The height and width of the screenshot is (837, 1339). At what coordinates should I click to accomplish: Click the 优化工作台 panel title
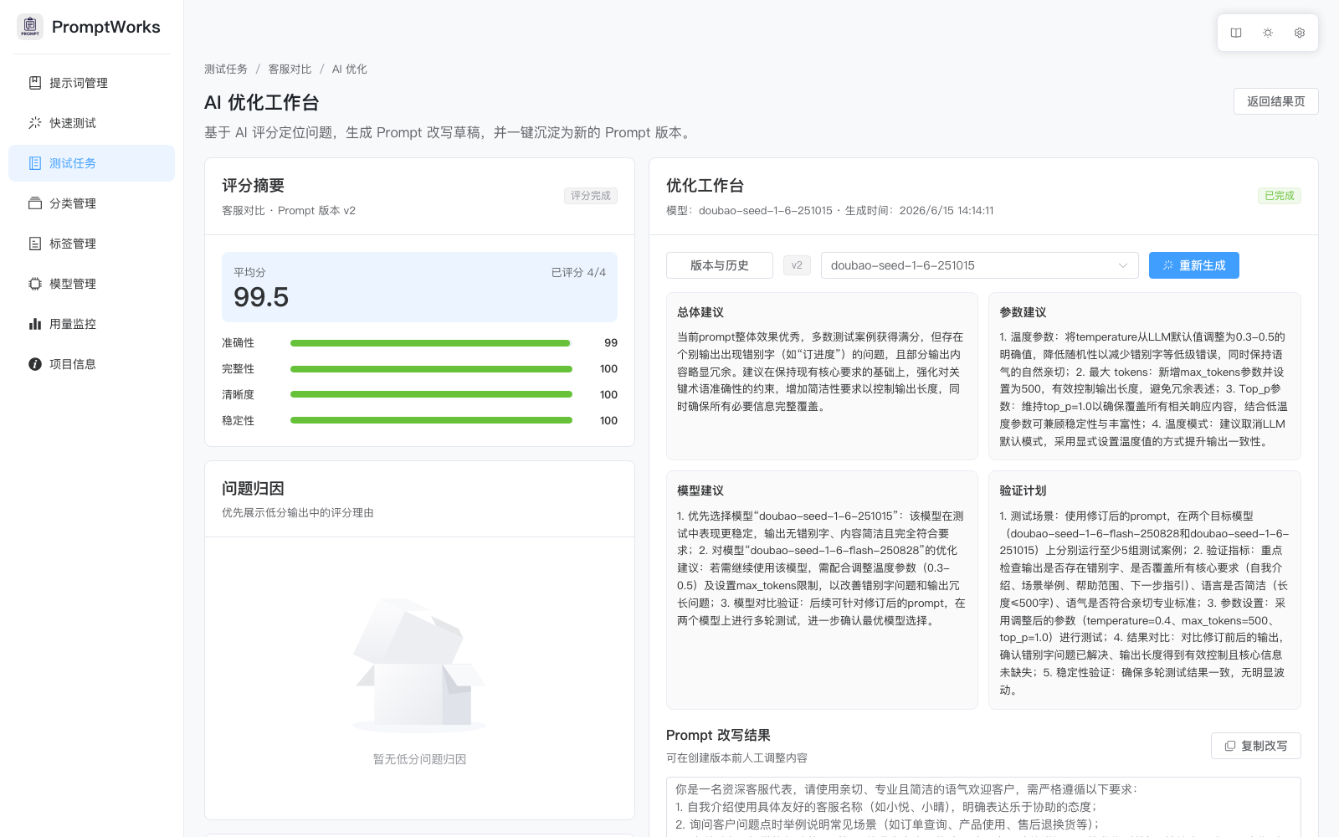pos(705,185)
